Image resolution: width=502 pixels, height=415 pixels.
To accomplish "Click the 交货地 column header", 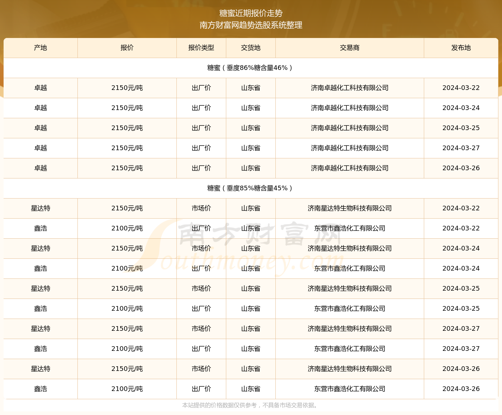I will 251,48.
